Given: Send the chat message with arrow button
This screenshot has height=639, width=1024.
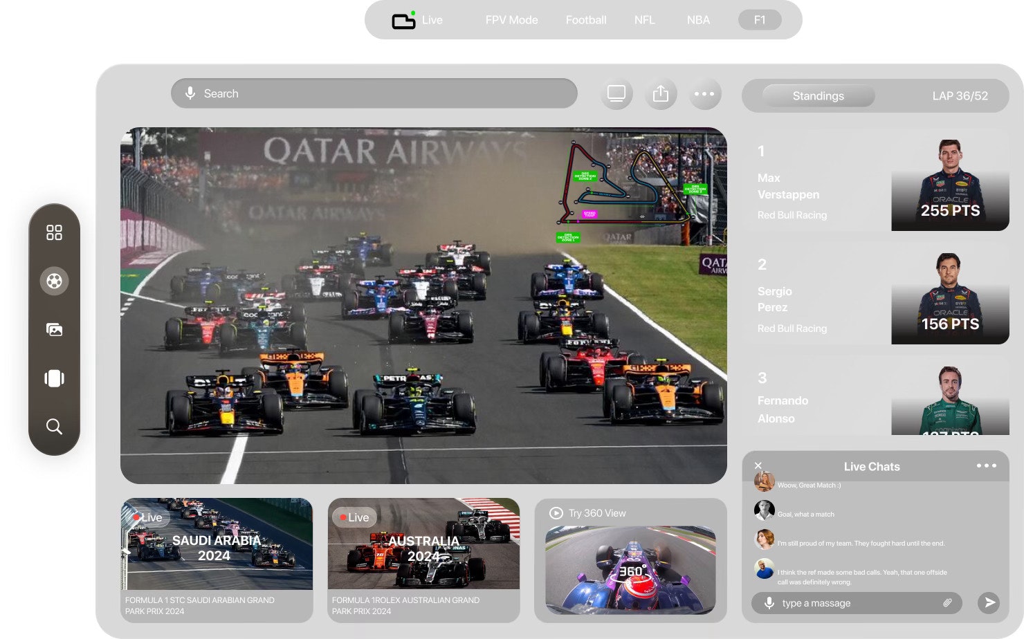Looking at the screenshot, I should pos(989,602).
